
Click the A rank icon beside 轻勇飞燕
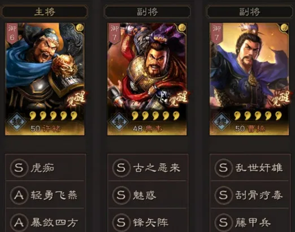[19, 195]
